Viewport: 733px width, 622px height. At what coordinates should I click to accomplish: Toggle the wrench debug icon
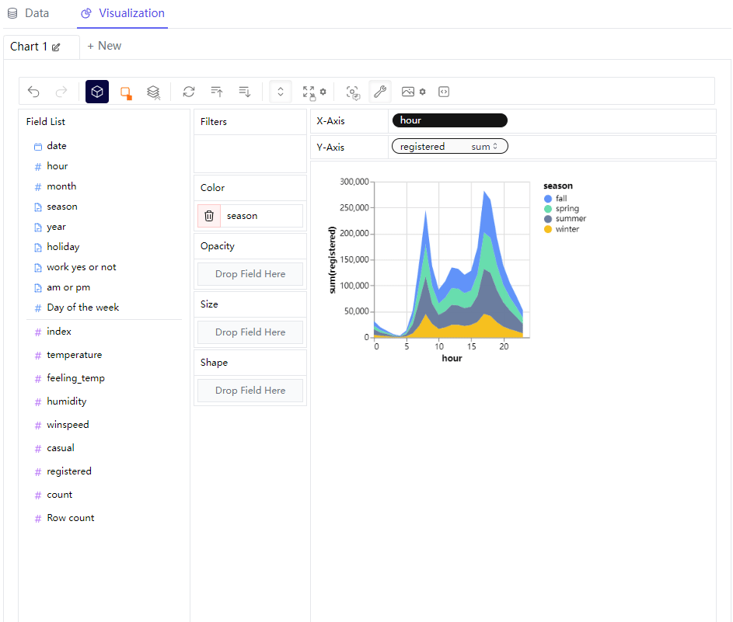[380, 92]
